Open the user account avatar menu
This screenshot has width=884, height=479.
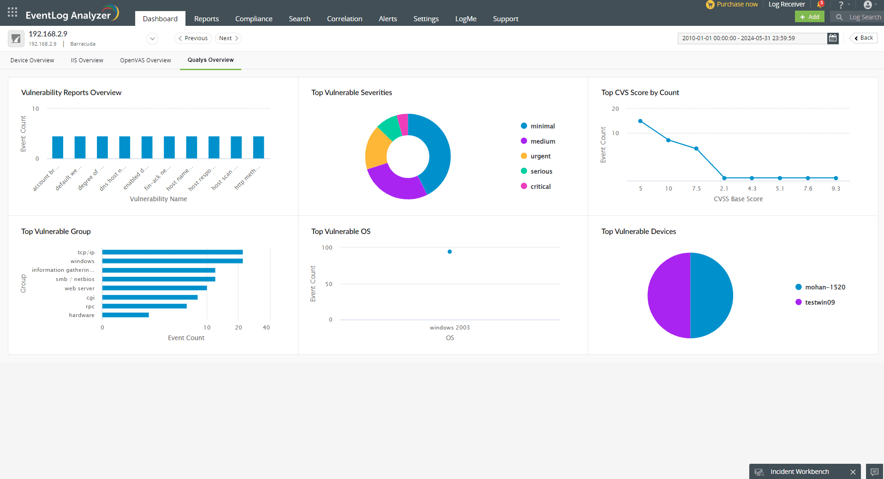point(867,5)
